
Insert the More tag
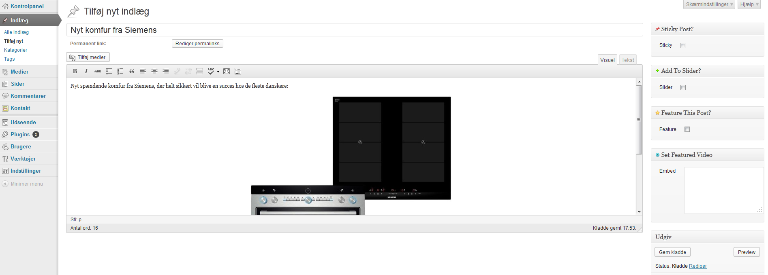click(200, 71)
